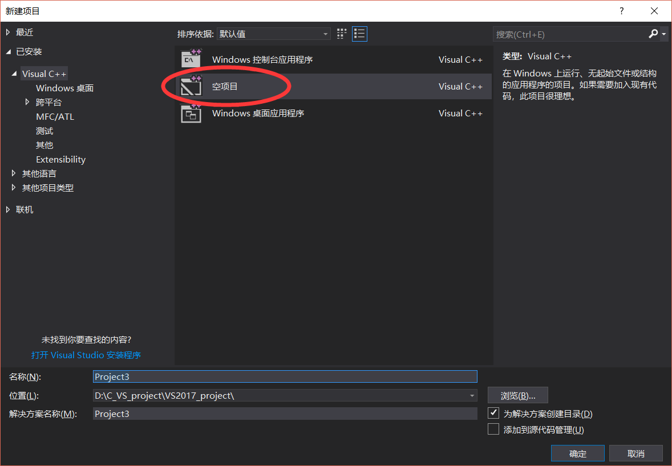Expand the 联机 (Online) node
Image resolution: width=672 pixels, height=466 pixels.
coord(8,209)
